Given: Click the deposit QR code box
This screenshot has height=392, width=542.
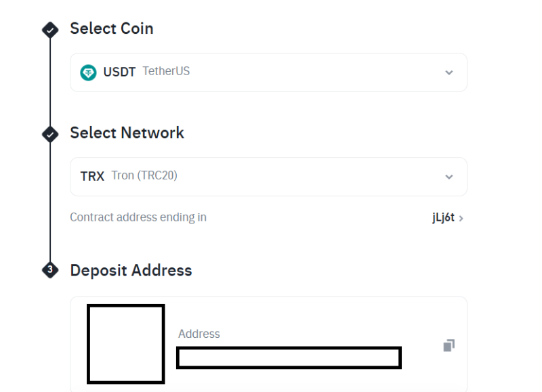Looking at the screenshot, I should 126,344.
